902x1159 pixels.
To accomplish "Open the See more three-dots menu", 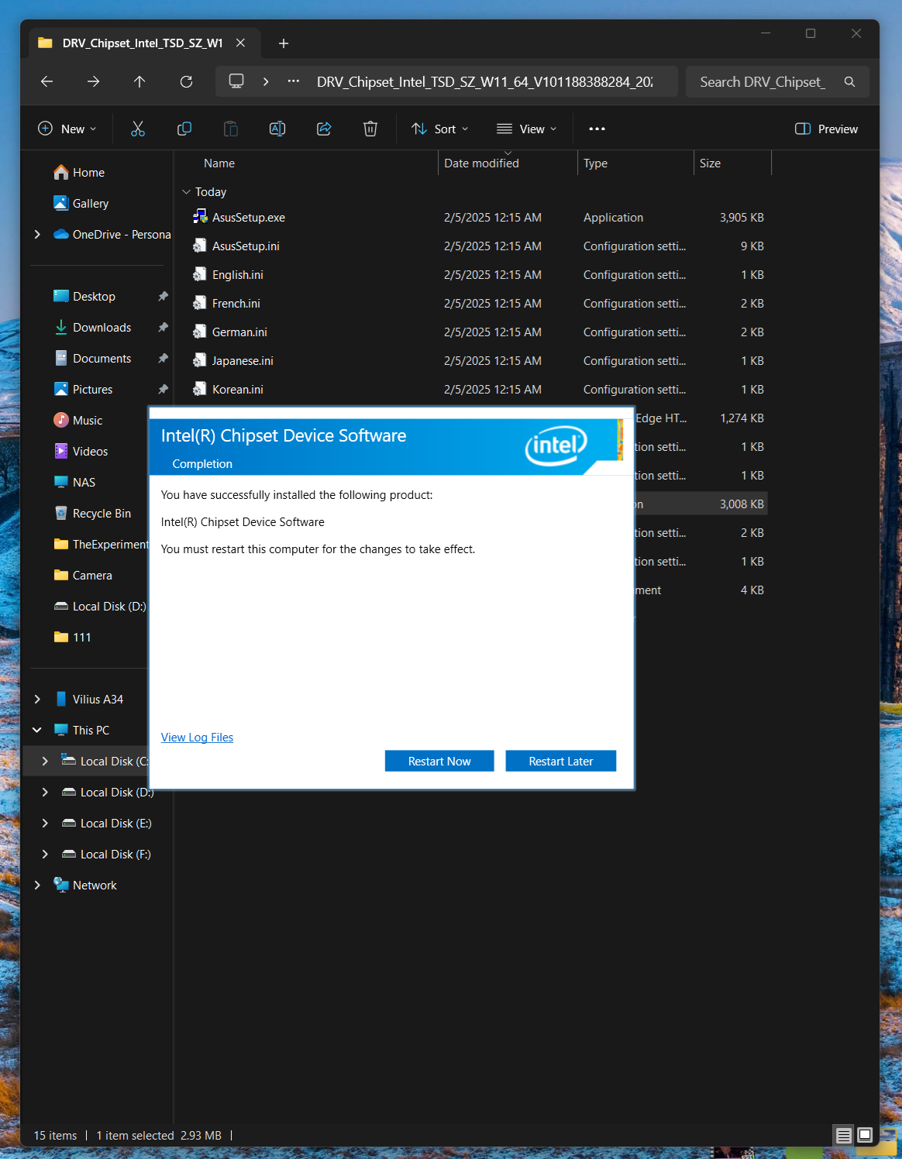I will [x=597, y=129].
